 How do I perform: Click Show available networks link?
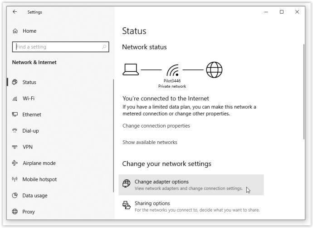pyautogui.click(x=150, y=142)
